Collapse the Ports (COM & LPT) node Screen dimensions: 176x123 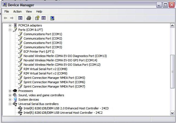[10, 30]
